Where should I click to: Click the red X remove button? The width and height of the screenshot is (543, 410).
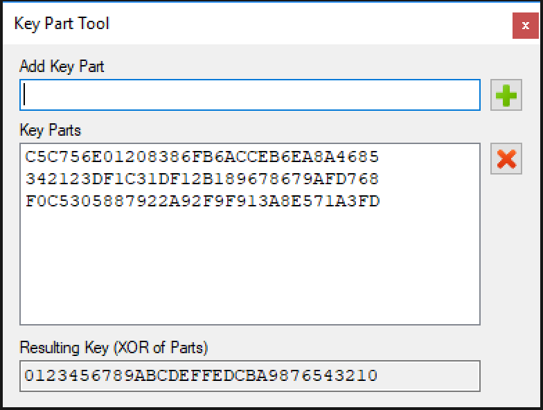click(506, 159)
